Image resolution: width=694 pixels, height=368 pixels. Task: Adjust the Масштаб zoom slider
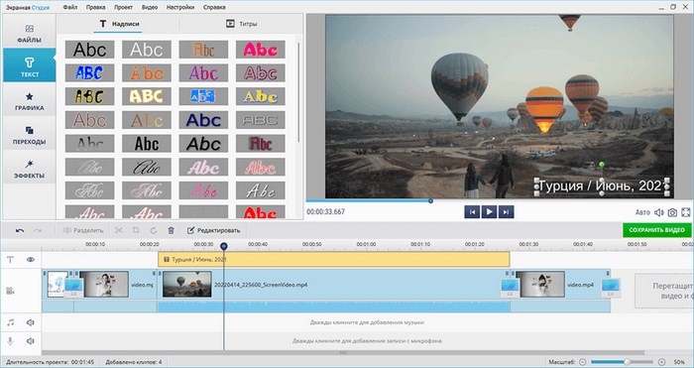pos(627,362)
